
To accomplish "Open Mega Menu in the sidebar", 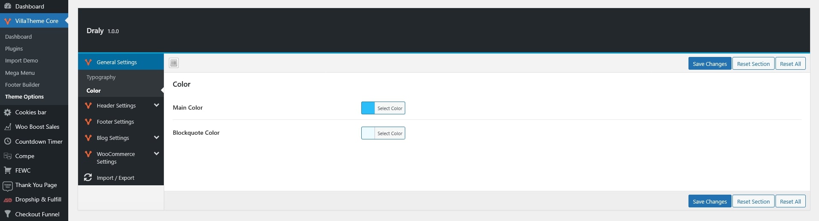I will [20, 73].
